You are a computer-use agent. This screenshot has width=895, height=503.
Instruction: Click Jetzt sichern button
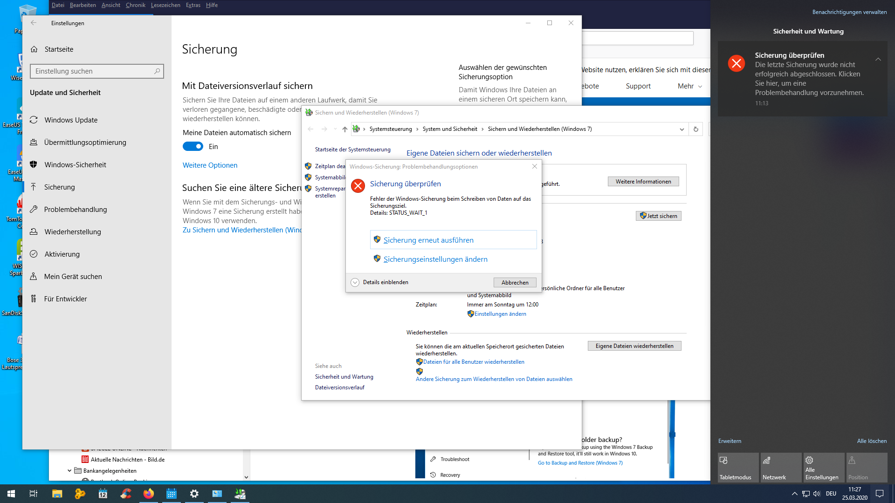[658, 216]
